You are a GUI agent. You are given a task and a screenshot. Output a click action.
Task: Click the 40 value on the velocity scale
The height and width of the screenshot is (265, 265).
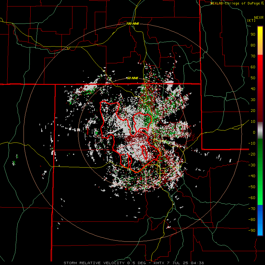[x=253, y=89]
